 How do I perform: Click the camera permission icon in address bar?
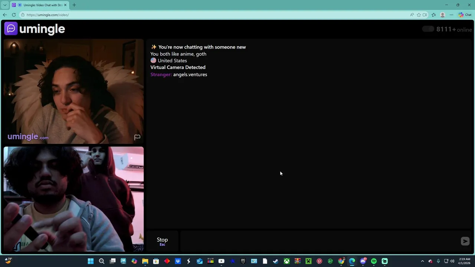(425, 15)
